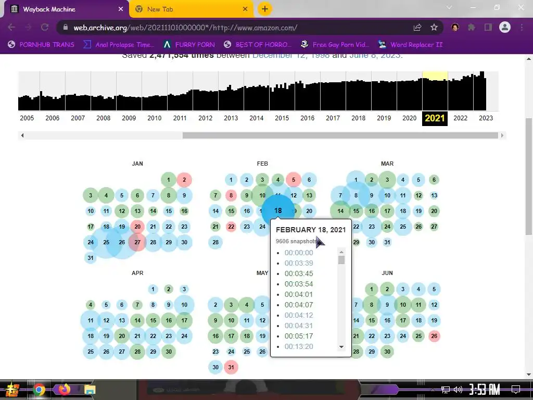Open Chrome from the taskbar
The width and height of the screenshot is (533, 400).
coord(39,390)
